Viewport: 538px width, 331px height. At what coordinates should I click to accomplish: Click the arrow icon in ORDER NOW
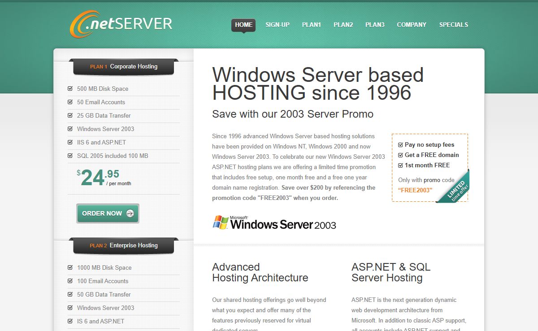click(130, 213)
